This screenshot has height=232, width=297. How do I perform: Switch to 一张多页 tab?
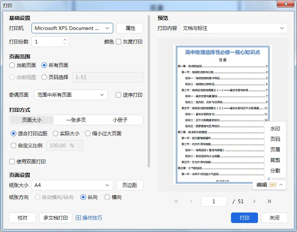coord(76,120)
